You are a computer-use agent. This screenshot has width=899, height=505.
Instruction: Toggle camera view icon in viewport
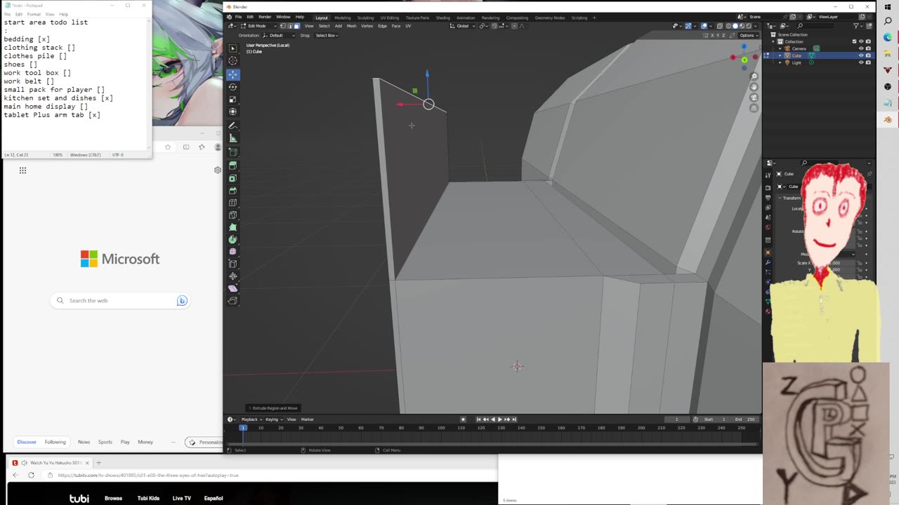click(754, 97)
